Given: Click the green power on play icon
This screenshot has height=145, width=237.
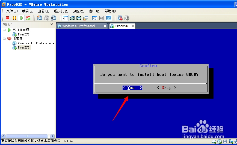Looking at the screenshot, I should (x=22, y=18).
